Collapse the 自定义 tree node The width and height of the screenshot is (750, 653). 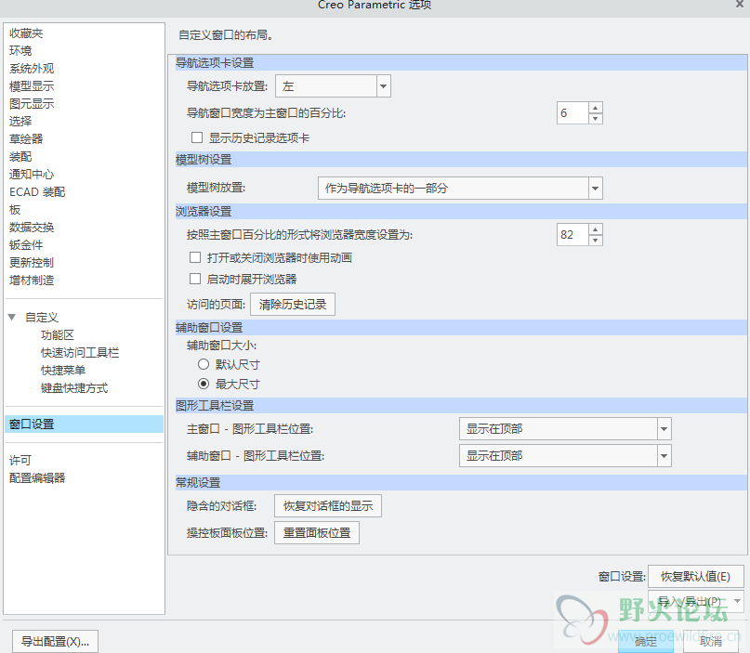[12, 317]
